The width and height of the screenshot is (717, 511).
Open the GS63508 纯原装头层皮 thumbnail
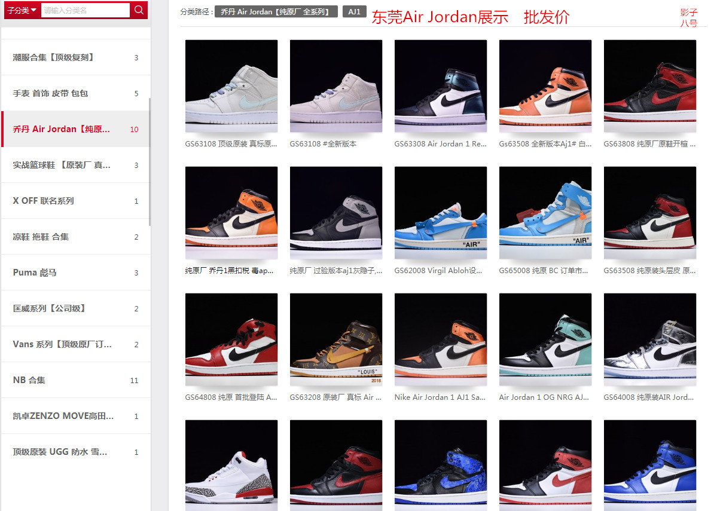click(x=650, y=213)
